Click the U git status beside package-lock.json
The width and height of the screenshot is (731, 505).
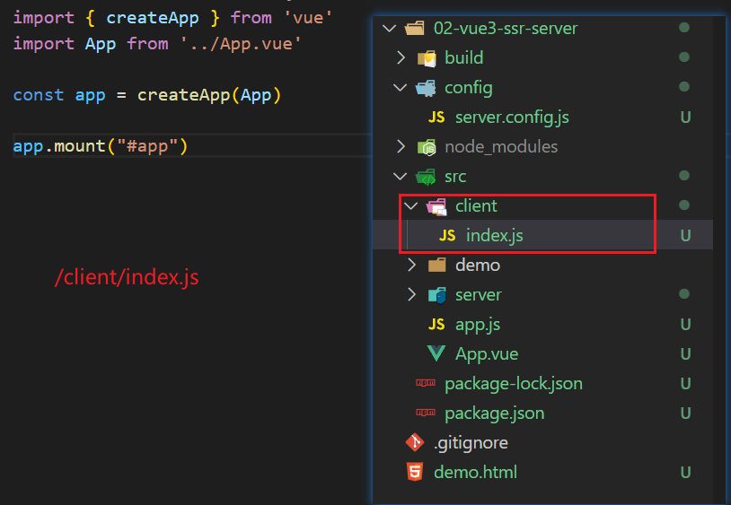[685, 384]
